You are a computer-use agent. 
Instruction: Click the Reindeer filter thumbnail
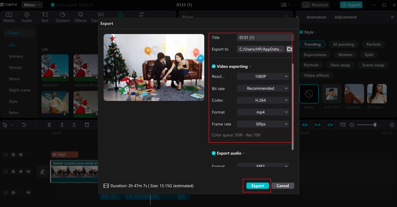55,68
